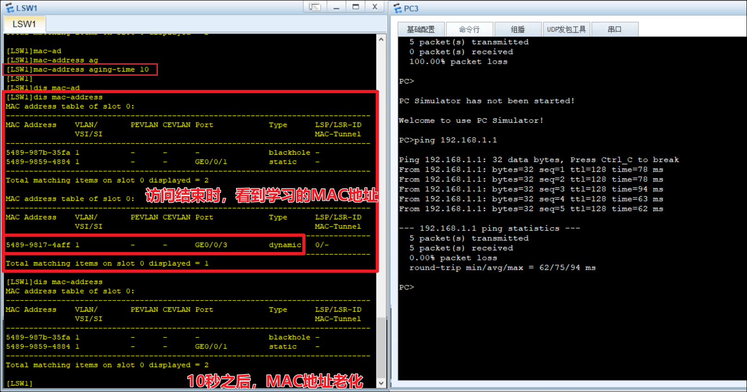Switch to the 串口 tab in PC3
747x392 pixels.
coord(615,29)
